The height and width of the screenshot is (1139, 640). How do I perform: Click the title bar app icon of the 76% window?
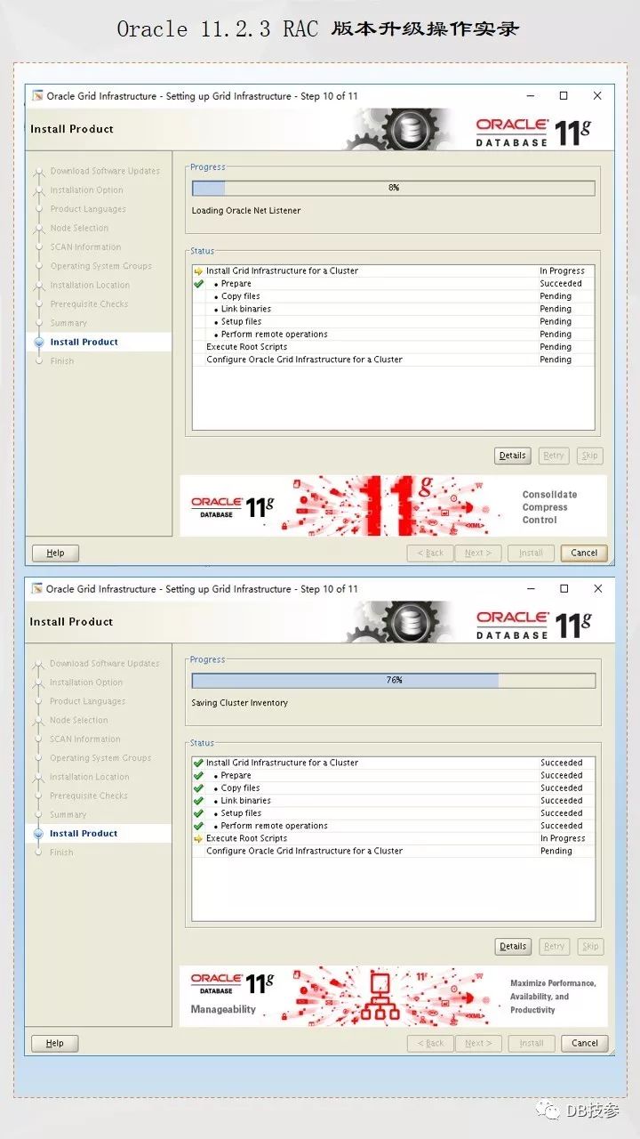point(37,589)
